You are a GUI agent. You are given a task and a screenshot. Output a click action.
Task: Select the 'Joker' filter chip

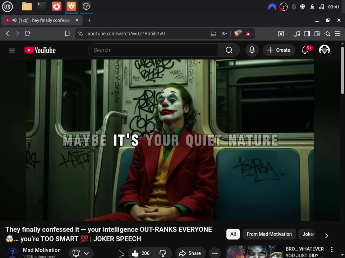pos(308,234)
